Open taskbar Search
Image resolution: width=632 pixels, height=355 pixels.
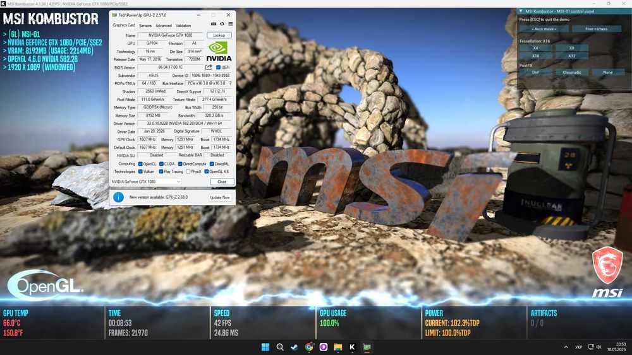(x=280, y=347)
